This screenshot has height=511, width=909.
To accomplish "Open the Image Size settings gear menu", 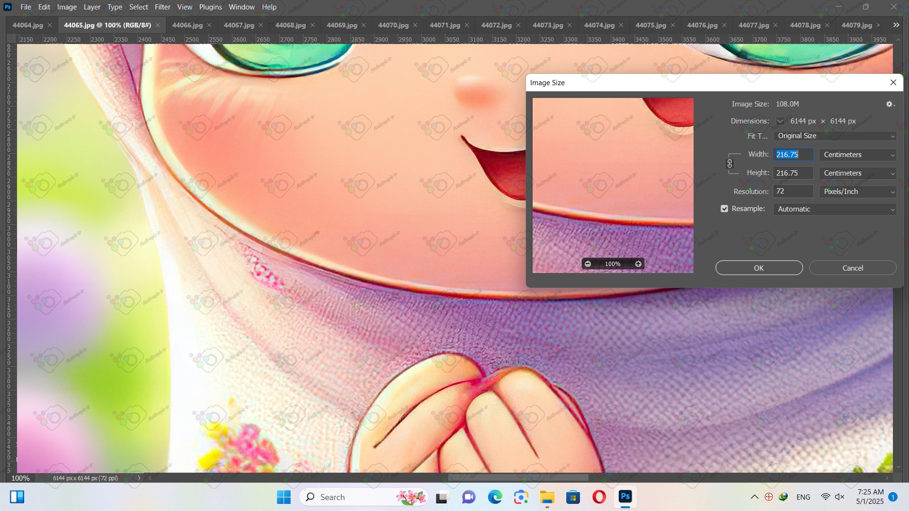I will coord(890,104).
